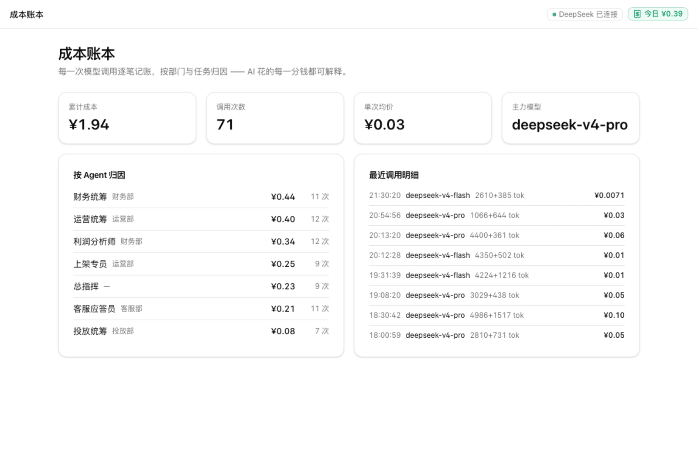Click the ¥0.21 cost for 客服应答员
The width and height of the screenshot is (698, 451).
pyautogui.click(x=283, y=309)
